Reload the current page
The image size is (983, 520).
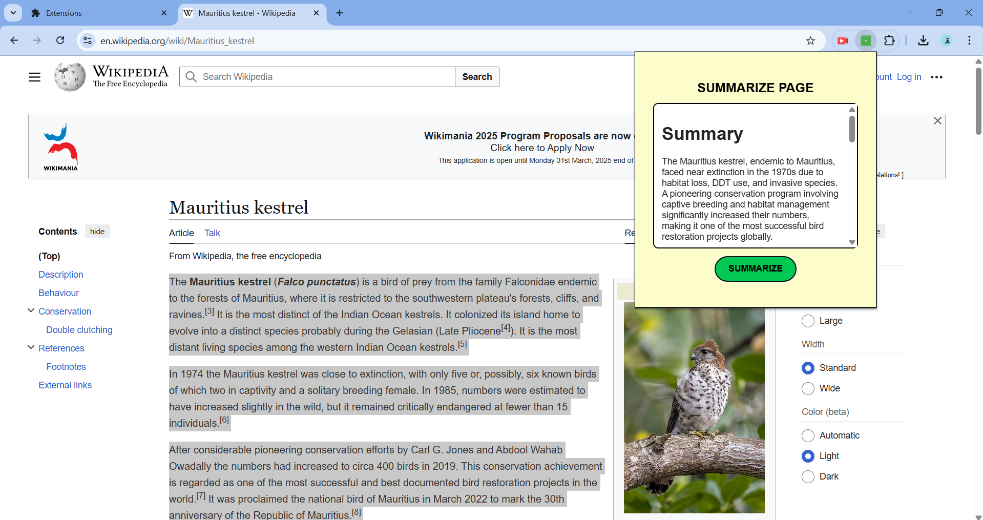[x=60, y=40]
